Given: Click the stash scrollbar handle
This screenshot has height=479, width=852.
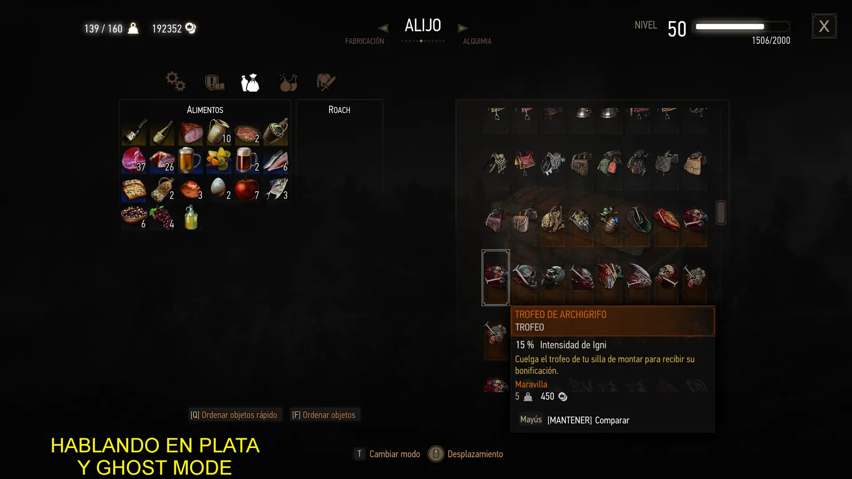Looking at the screenshot, I should 721,212.
